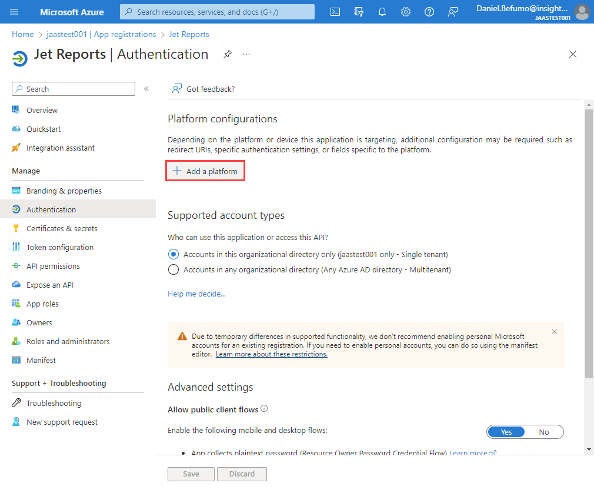Select single tenant accounts radio option

173,254
